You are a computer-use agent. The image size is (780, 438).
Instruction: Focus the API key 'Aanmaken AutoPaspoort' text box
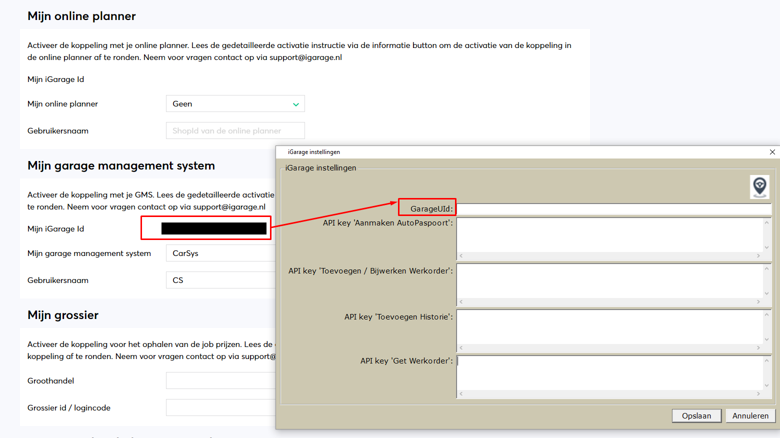[609, 235]
